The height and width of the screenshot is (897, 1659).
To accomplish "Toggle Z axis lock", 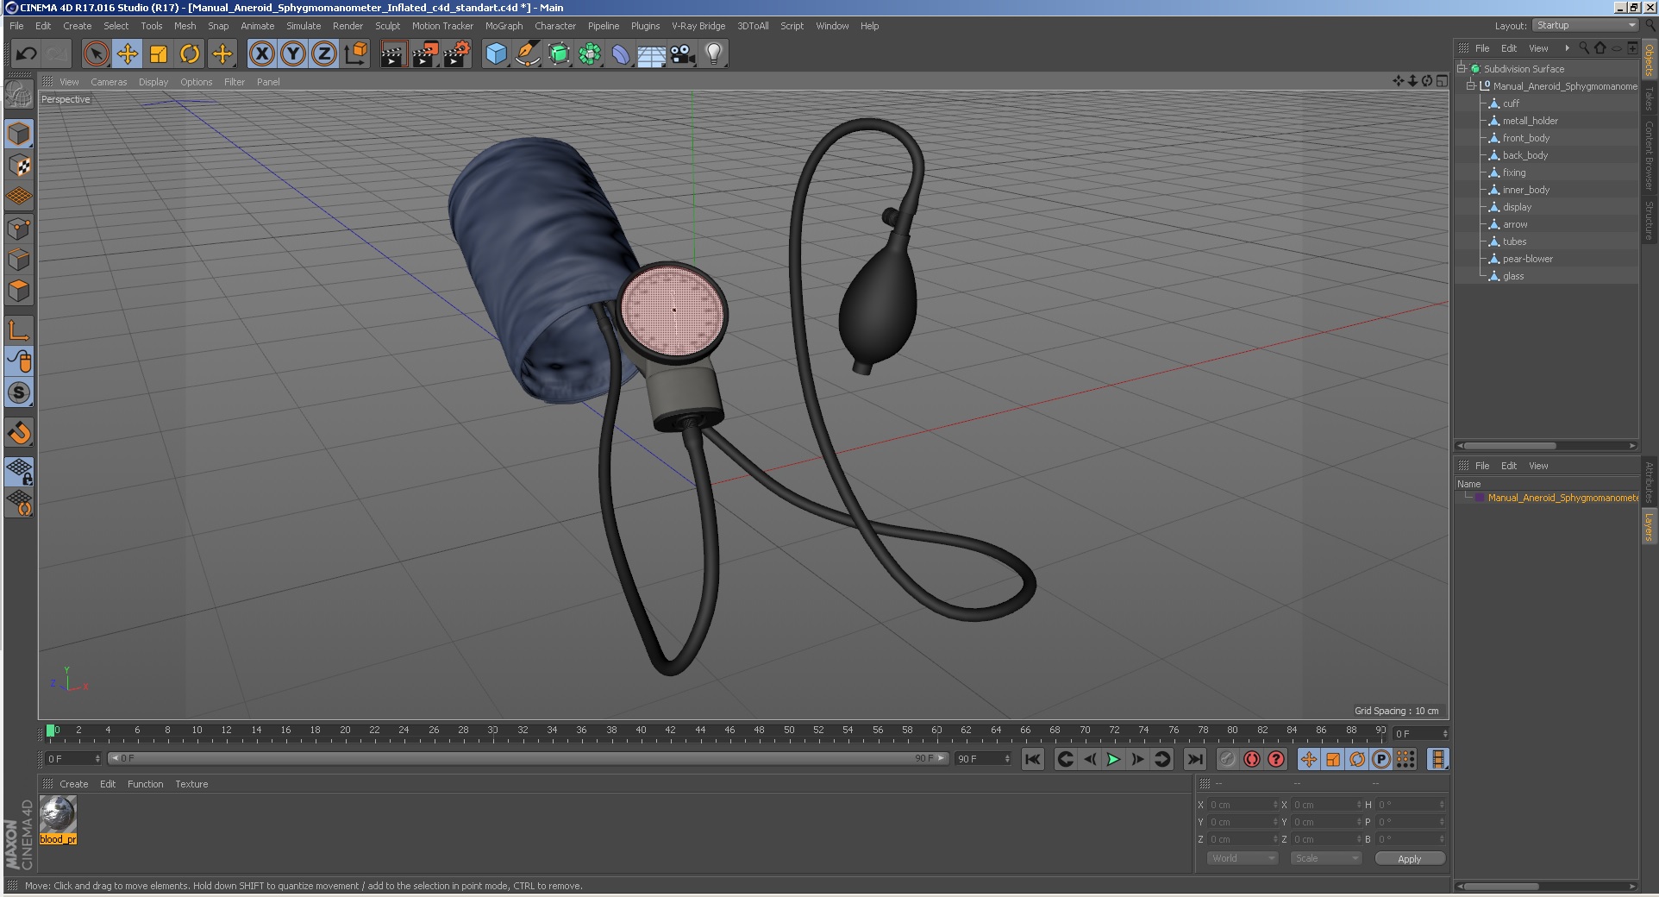I will [x=324, y=54].
